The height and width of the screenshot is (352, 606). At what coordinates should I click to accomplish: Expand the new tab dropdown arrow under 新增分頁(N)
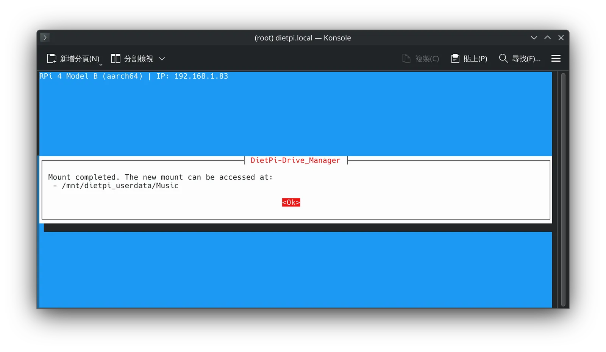tap(101, 65)
